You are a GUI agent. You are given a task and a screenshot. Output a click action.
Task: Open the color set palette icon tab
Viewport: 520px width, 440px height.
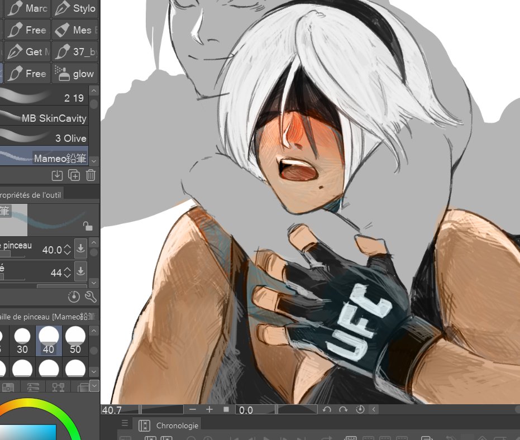pyautogui.click(x=8, y=386)
